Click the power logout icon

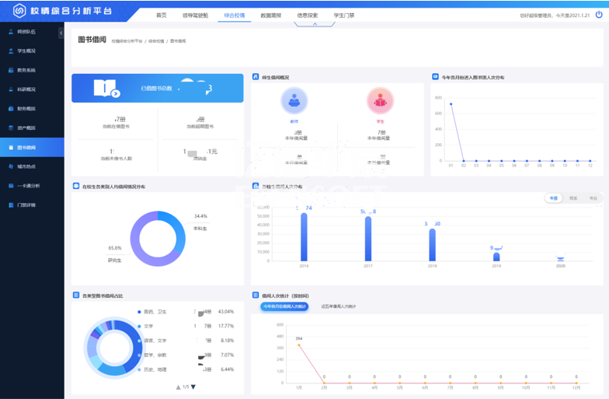[x=599, y=15]
